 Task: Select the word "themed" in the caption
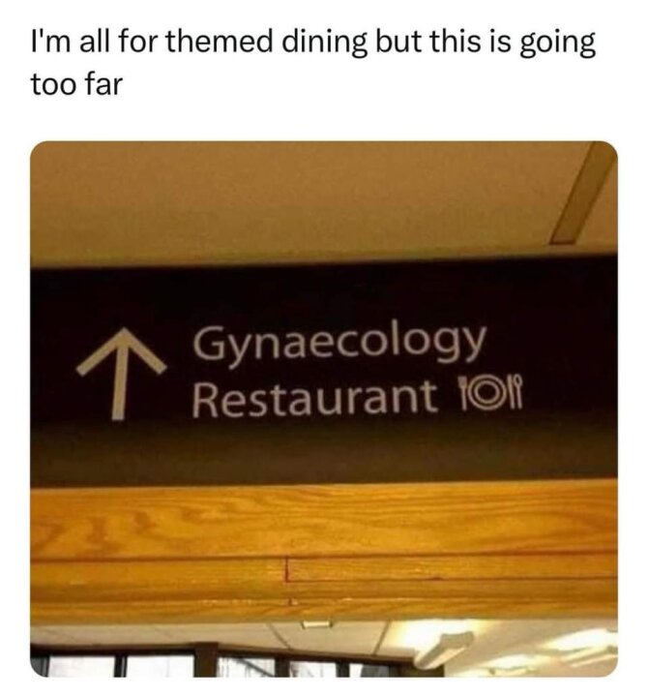[x=221, y=42]
